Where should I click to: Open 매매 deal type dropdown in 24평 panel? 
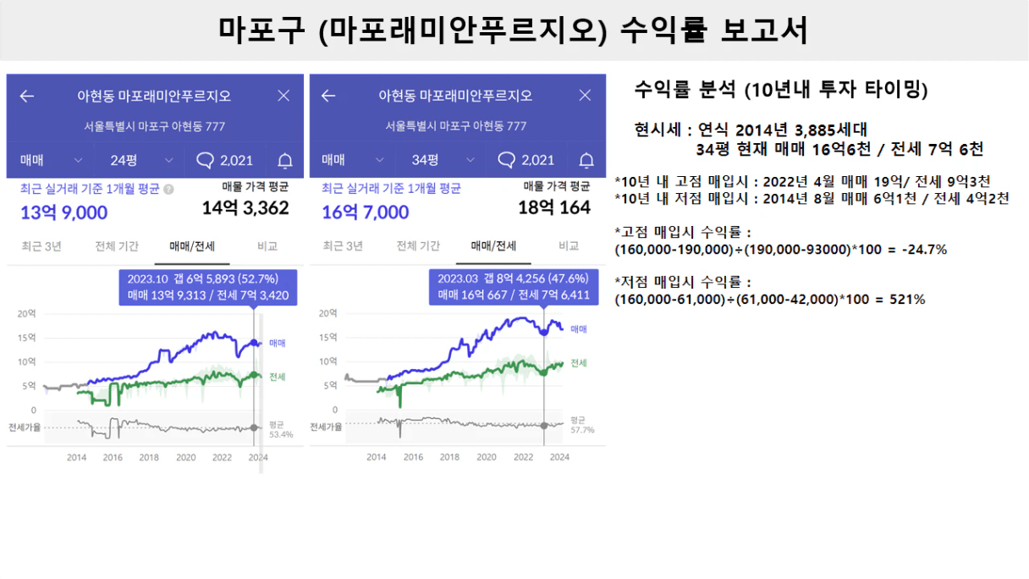coord(51,160)
